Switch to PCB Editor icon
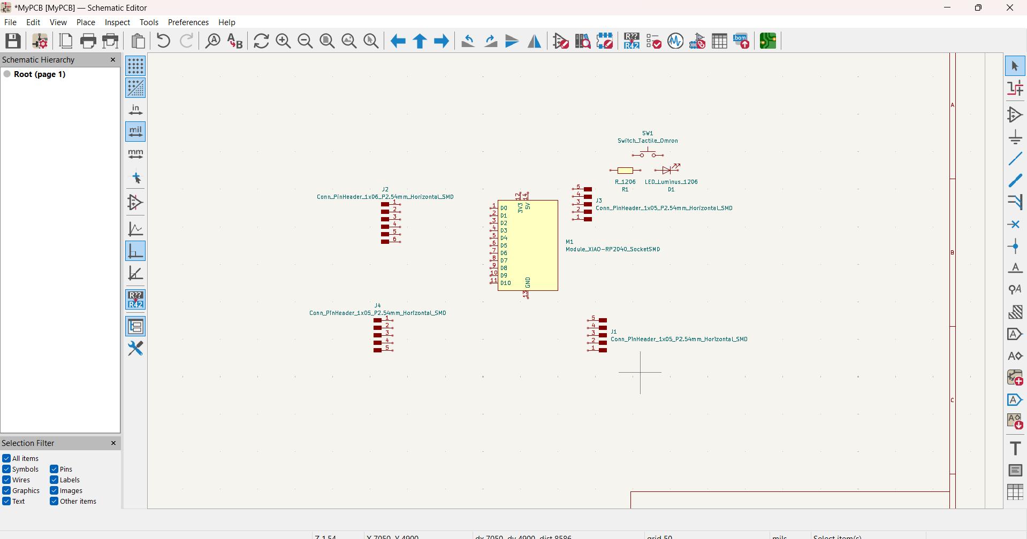Screen dimensions: 1027x539 pos(768,41)
